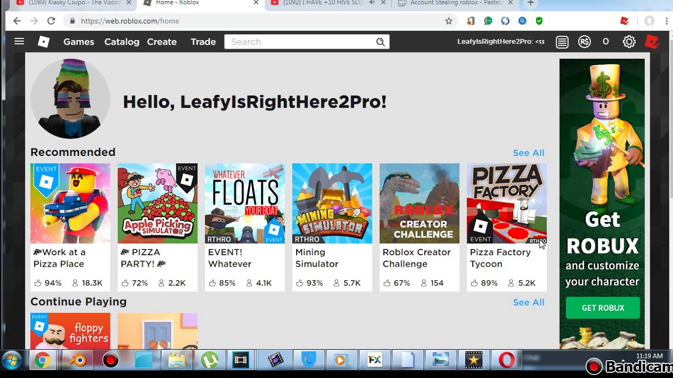Screen dimensions: 673x378
Task: Close the Home - Roblox tab
Action: pyautogui.click(x=256, y=3)
